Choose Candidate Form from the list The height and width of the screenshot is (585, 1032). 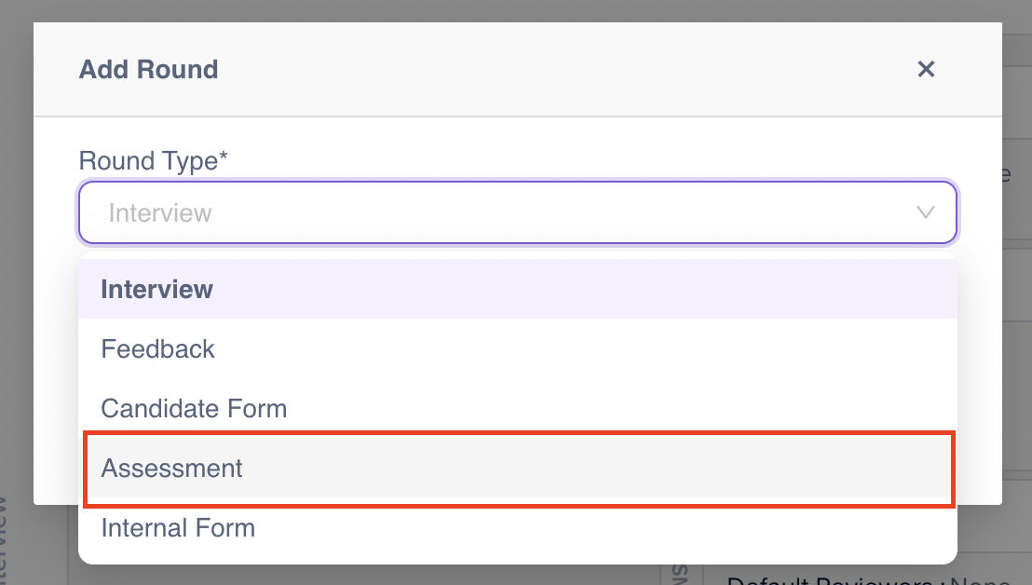pyautogui.click(x=193, y=408)
